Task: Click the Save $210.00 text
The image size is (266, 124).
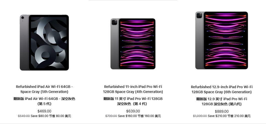Action: 217,116
